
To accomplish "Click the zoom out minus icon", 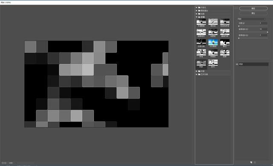I will pyautogui.click(x=3, y=163).
